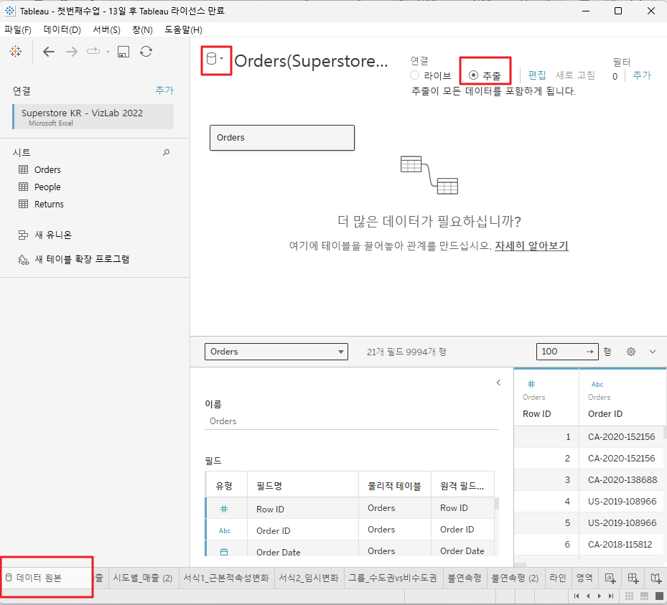Image resolution: width=667 pixels, height=605 pixels.
Task: Search sheets with the magnifier icon
Action: pos(167,152)
